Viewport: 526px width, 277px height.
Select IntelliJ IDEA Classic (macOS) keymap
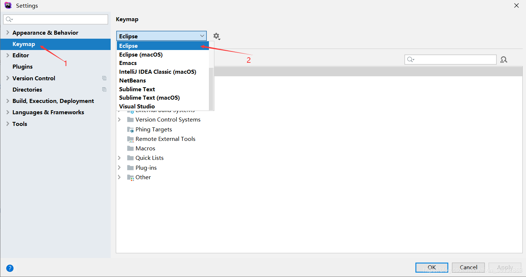[163, 72]
